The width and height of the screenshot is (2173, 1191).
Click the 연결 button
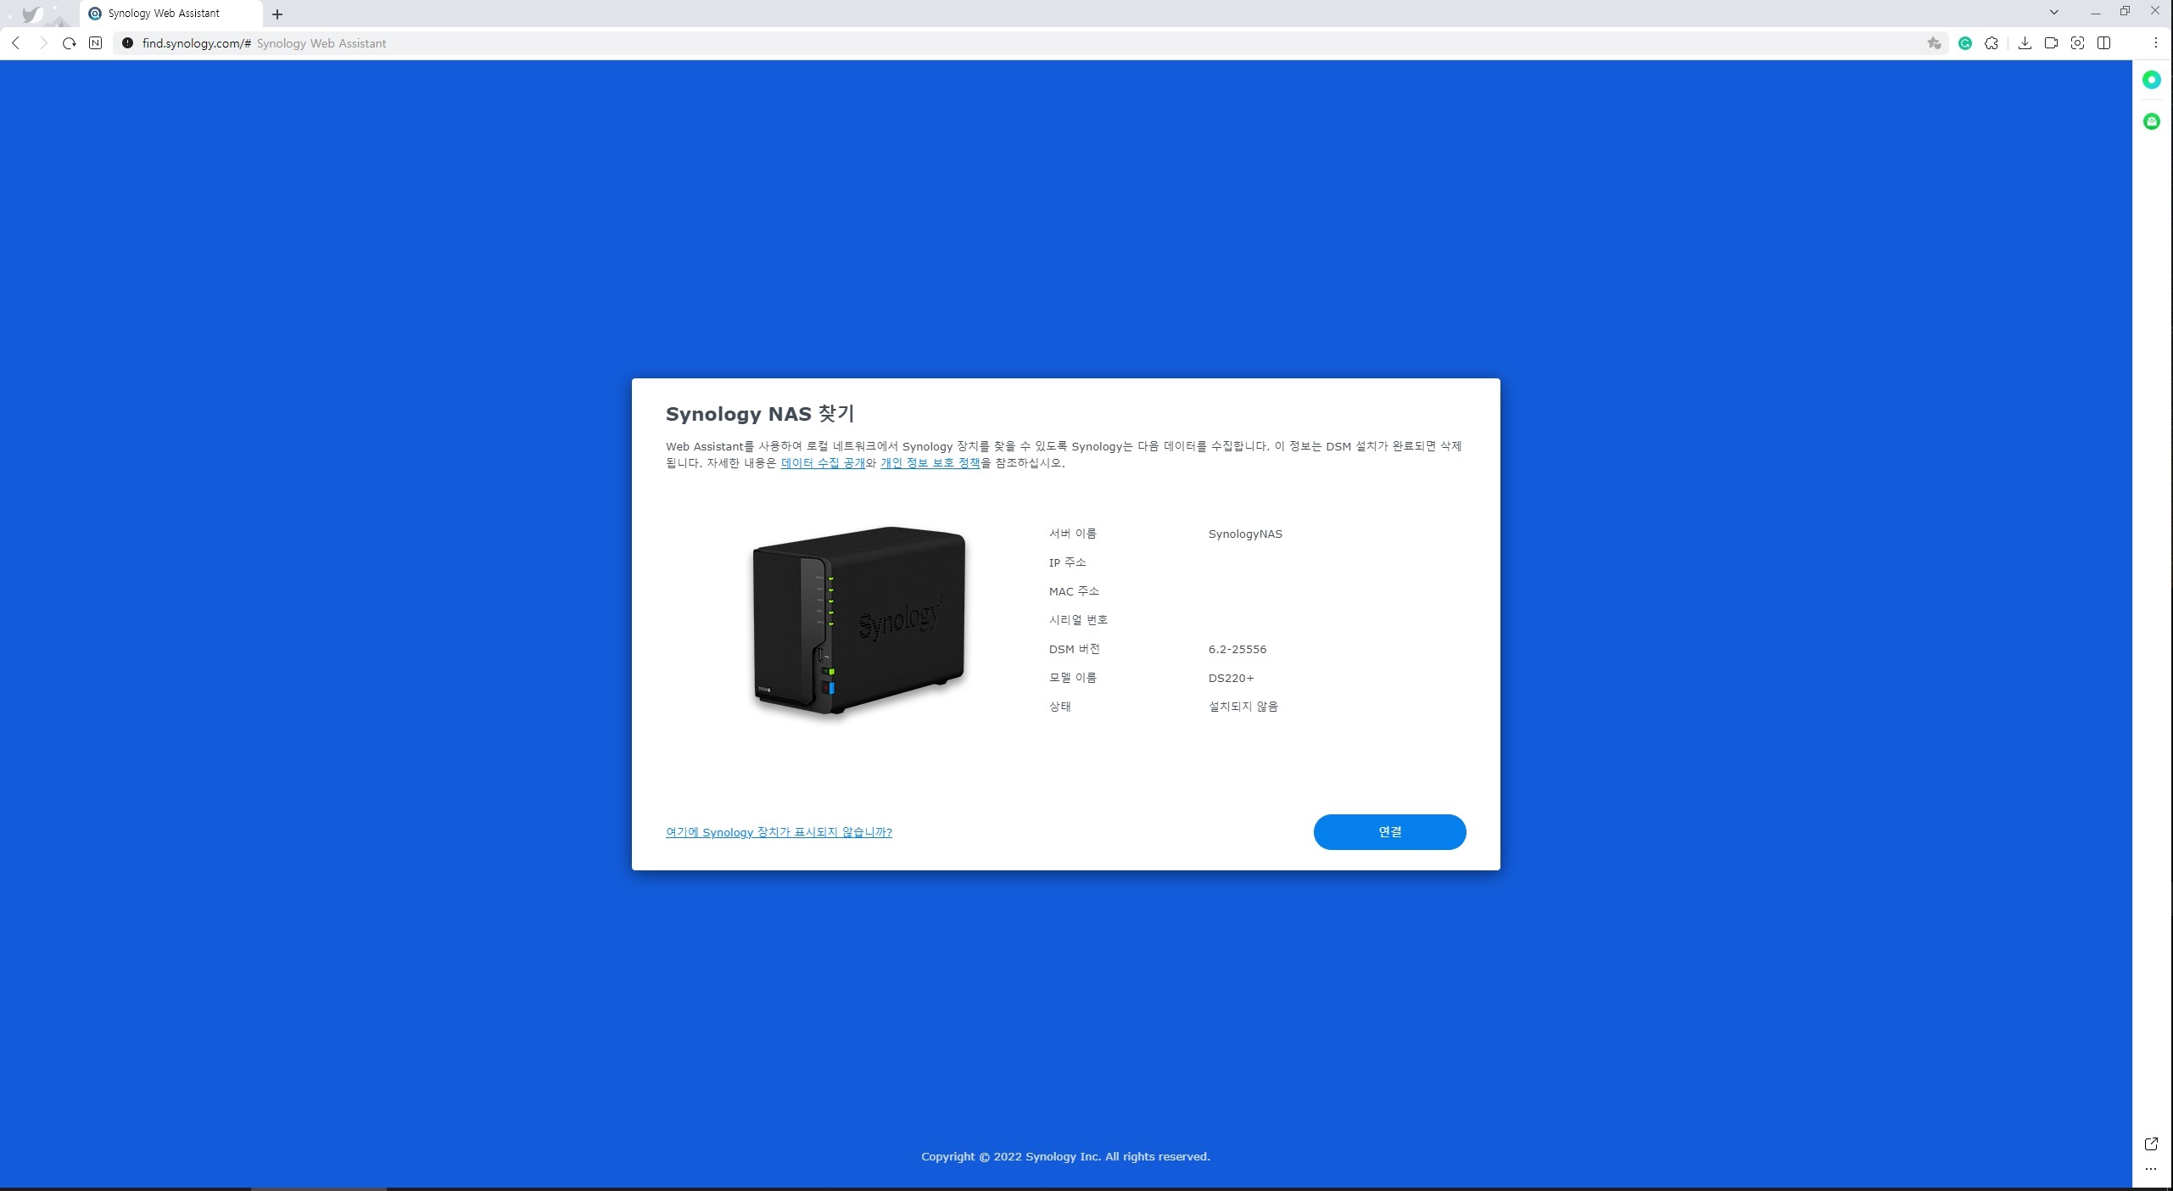pyautogui.click(x=1389, y=832)
